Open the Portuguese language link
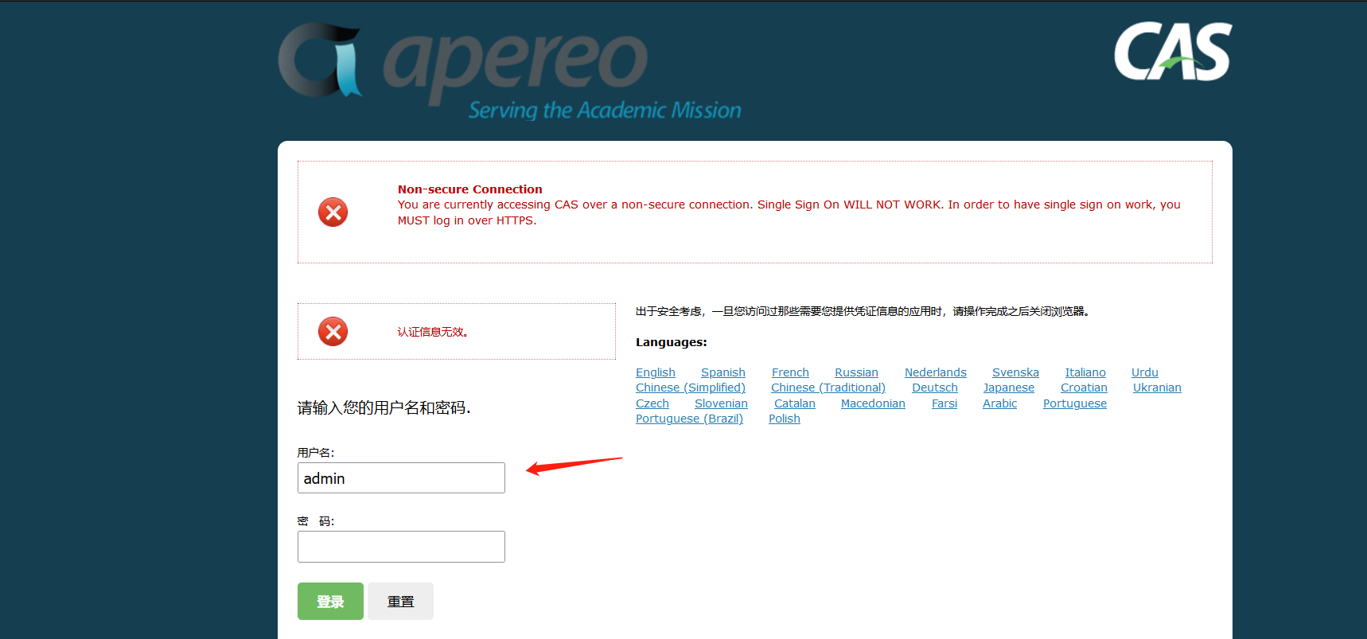The image size is (1367, 639). click(x=1075, y=403)
